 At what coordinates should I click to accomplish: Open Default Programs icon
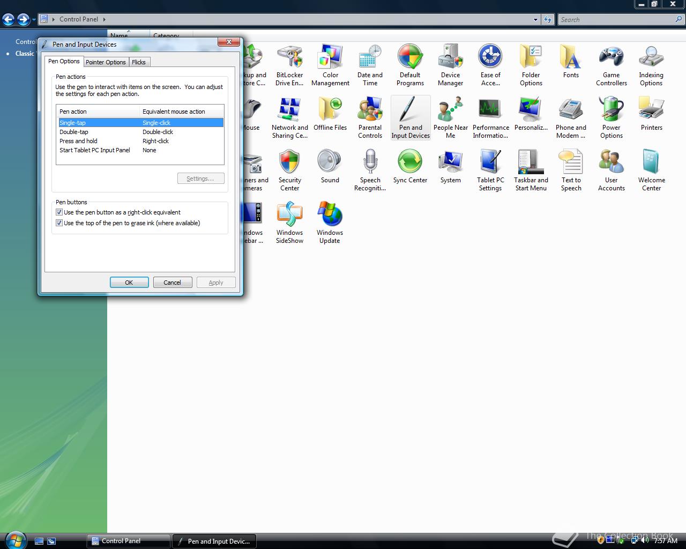410,65
